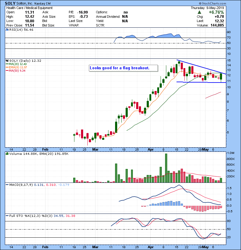Image resolution: width=241 pixels, height=250 pixels.
Task: Select the Chg value +0.78
Action: [219, 17]
